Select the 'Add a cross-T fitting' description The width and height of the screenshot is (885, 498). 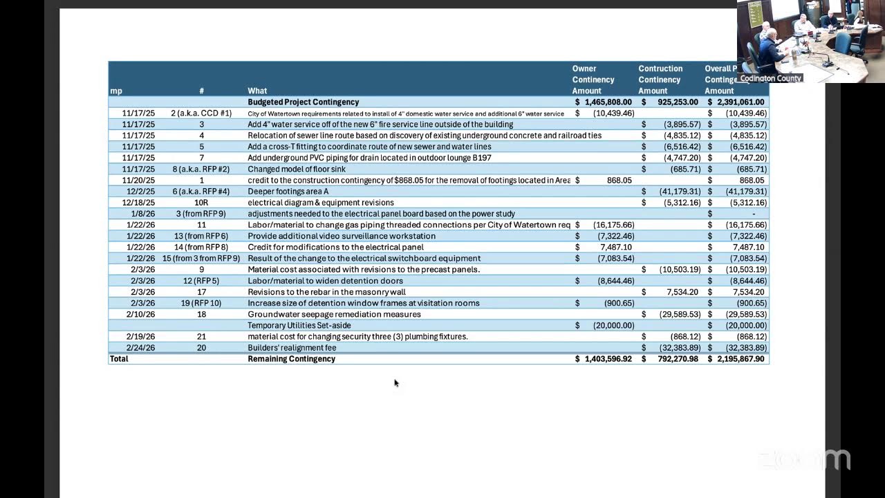click(369, 147)
